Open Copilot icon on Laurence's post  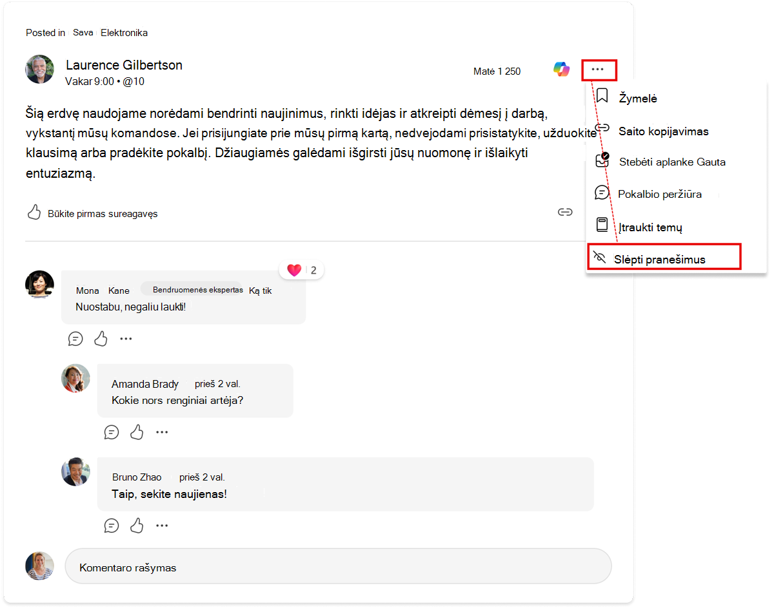(x=562, y=70)
